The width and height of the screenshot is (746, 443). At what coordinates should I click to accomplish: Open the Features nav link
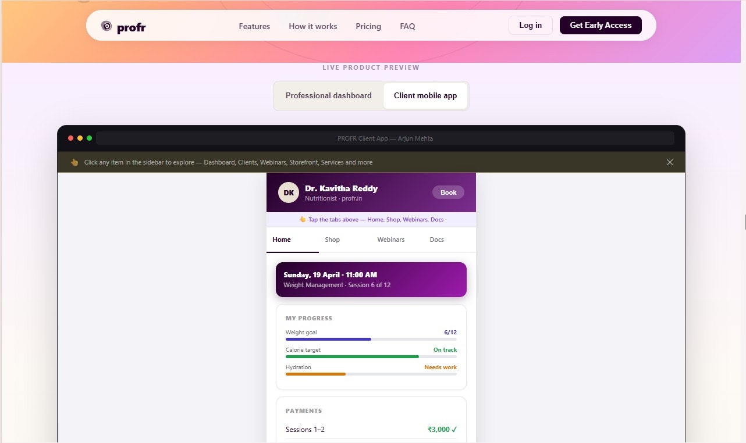(x=254, y=26)
